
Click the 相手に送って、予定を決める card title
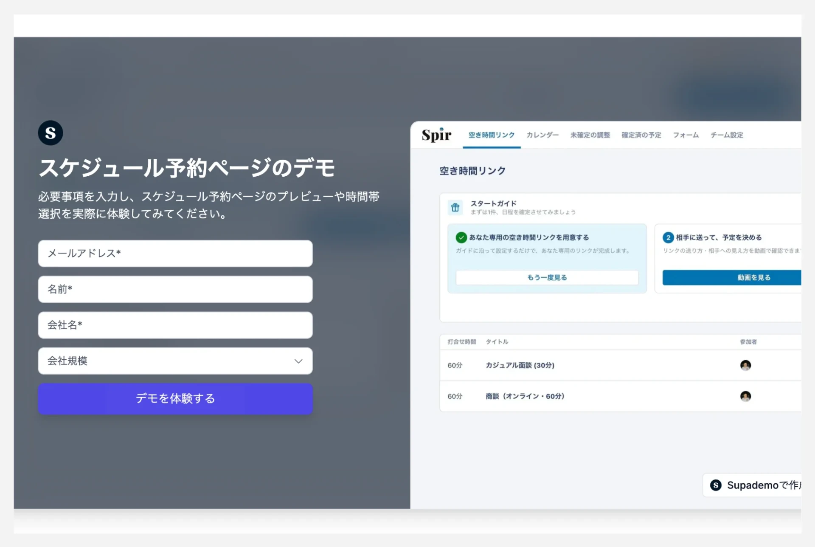coord(719,237)
